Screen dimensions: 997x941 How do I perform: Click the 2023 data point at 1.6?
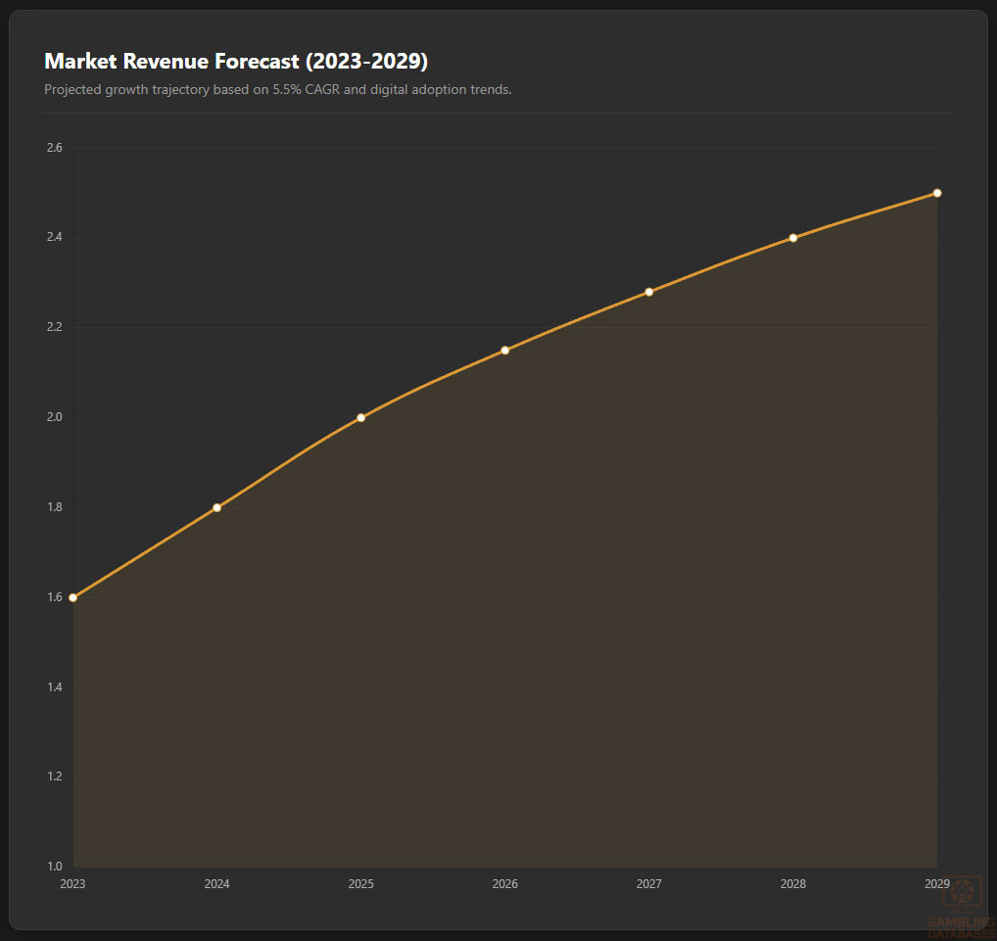pos(72,597)
